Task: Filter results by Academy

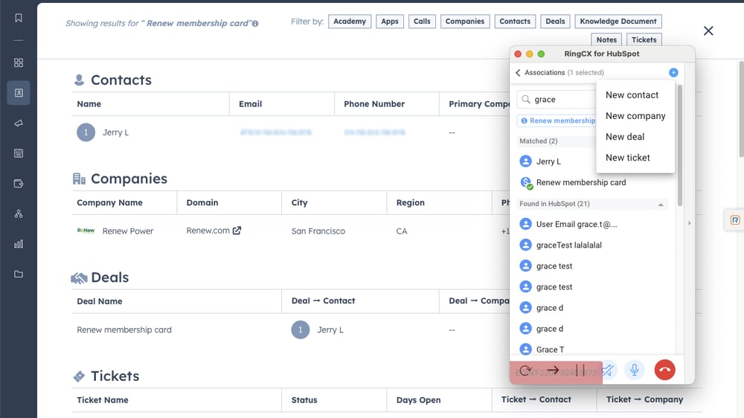Action: pos(350,22)
